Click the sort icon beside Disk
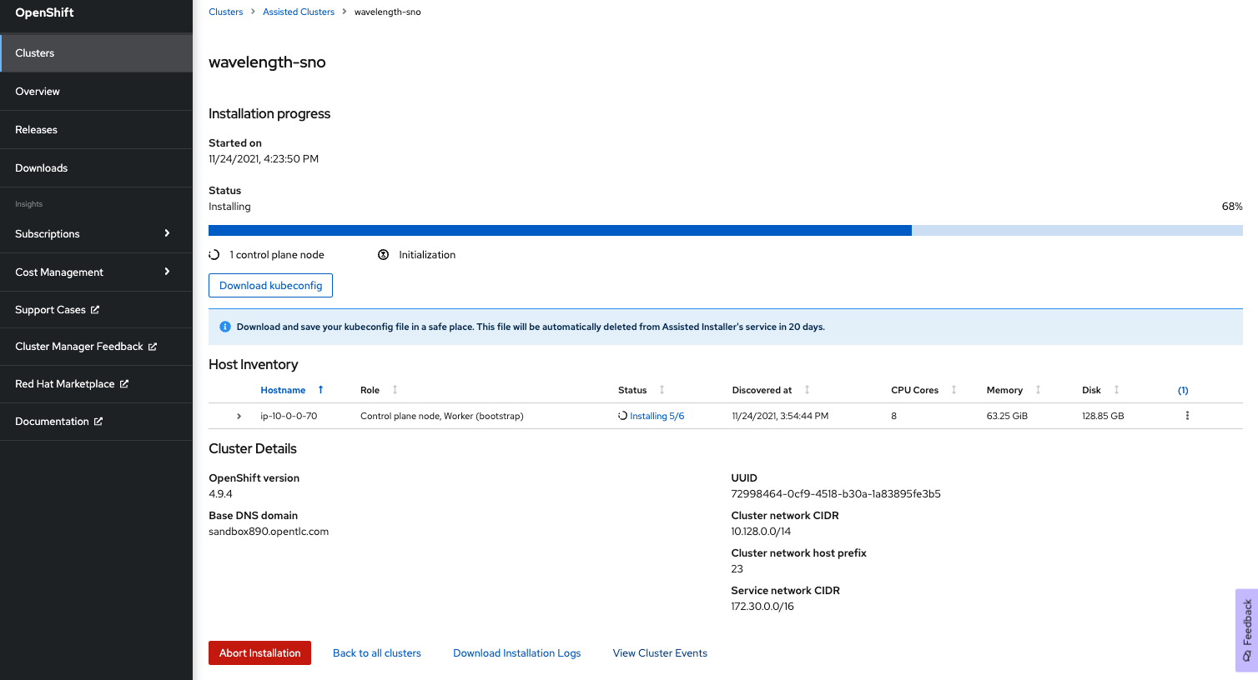 tap(1116, 390)
